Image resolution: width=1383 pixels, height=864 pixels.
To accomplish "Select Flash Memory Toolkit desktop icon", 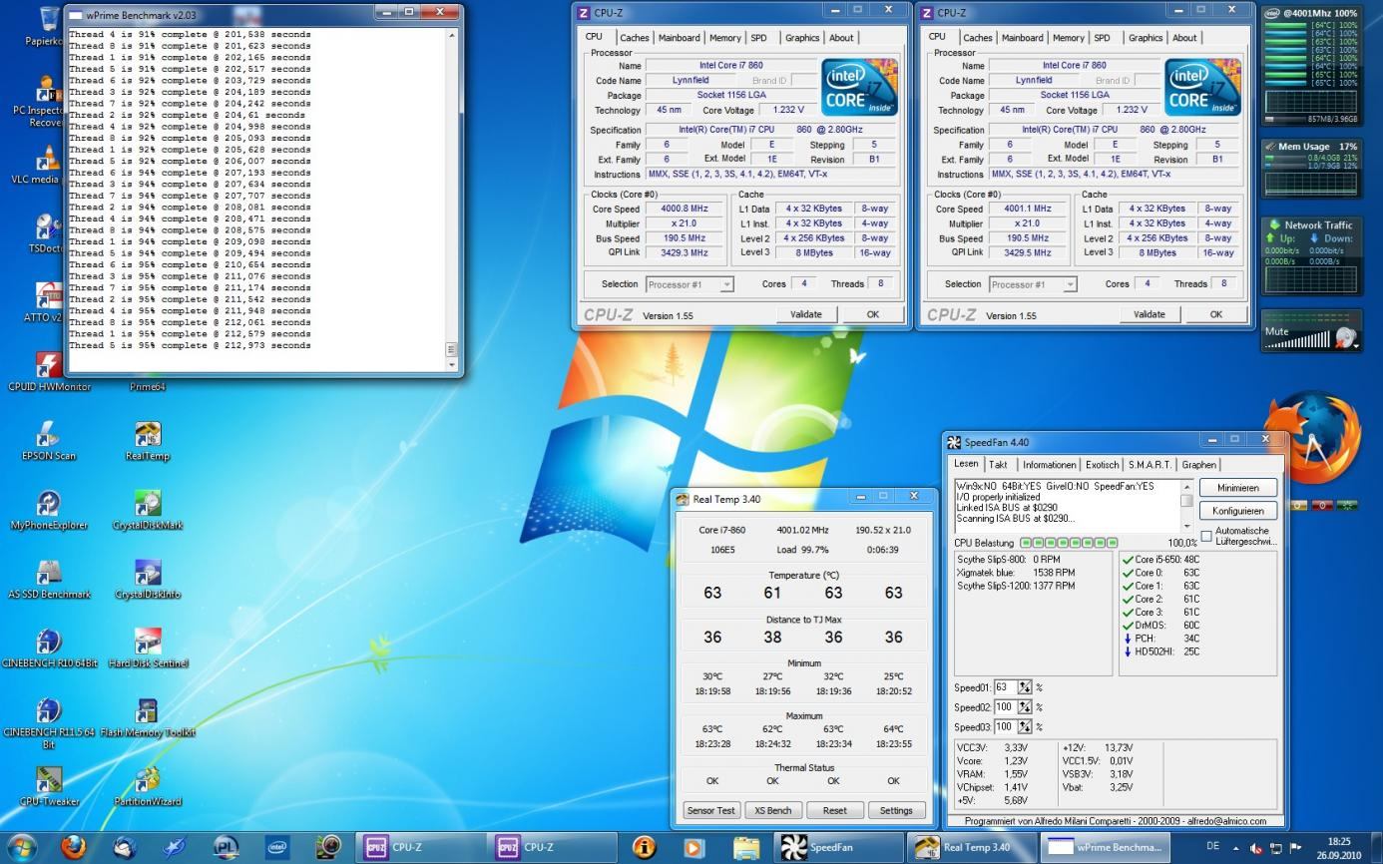I will pyautogui.click(x=148, y=715).
